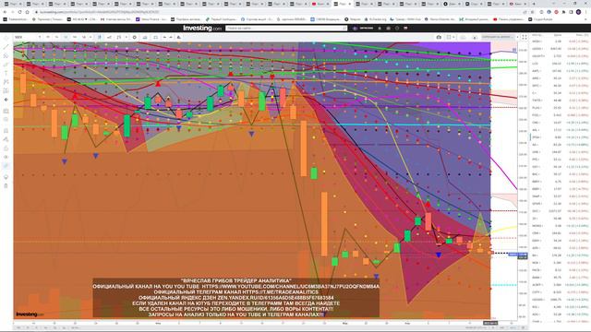Click the search magnifier in site search
This screenshot has height=332, width=591.
point(344,29)
